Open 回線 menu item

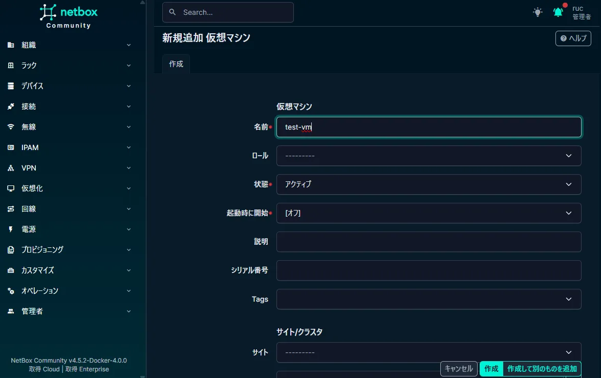70,209
